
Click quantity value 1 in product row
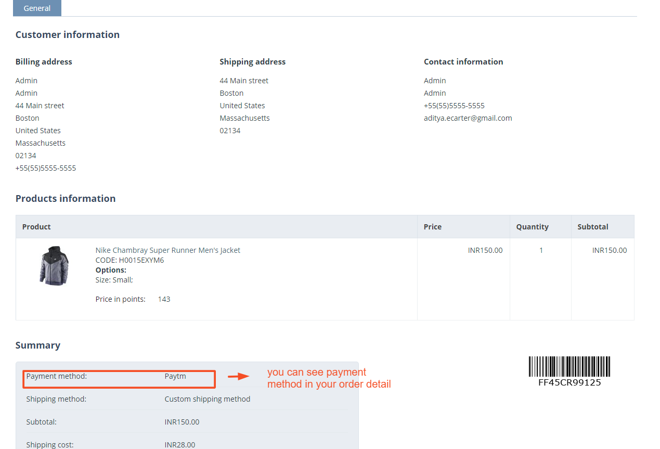541,250
